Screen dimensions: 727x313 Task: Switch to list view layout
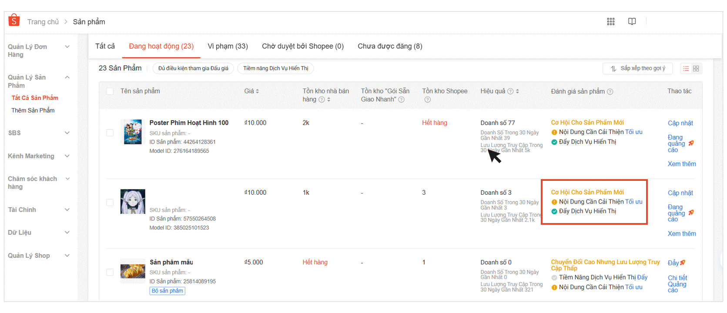point(686,69)
